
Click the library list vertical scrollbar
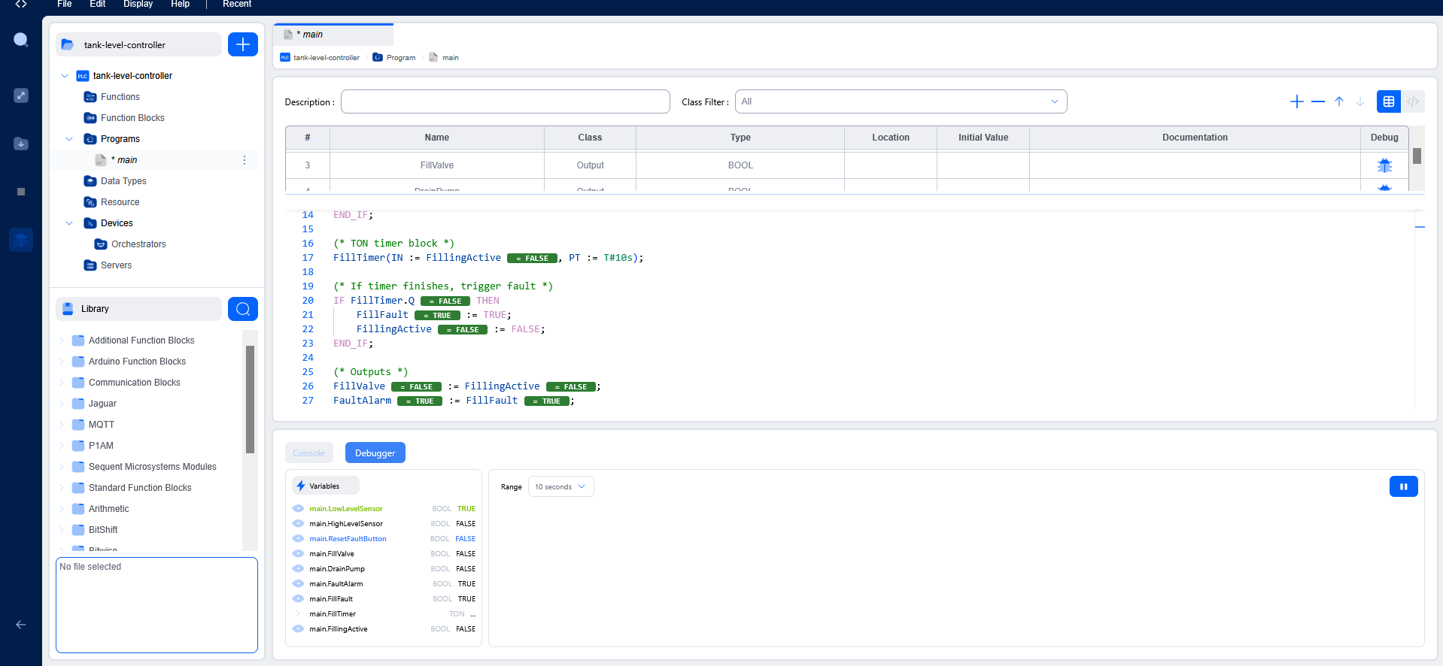pyautogui.click(x=250, y=398)
